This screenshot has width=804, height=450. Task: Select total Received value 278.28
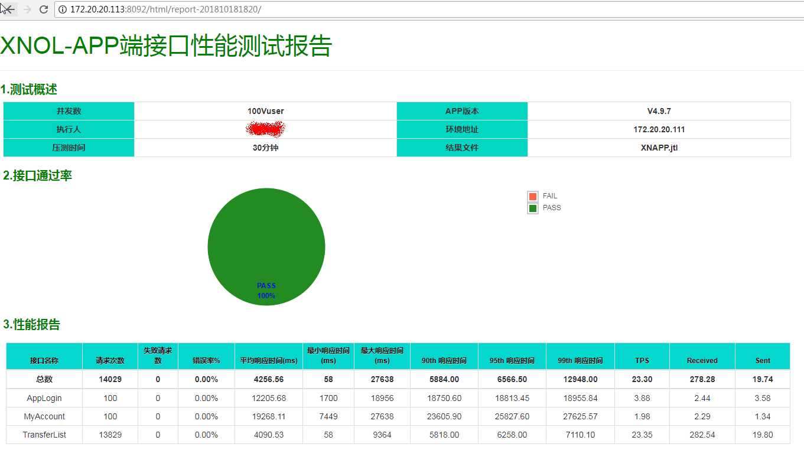click(702, 379)
